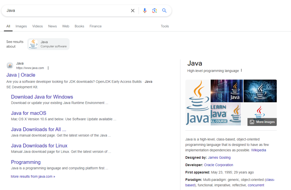The image size is (291, 190).
Task: Switch to the Videos tab
Action: pyautogui.click(x=38, y=26)
